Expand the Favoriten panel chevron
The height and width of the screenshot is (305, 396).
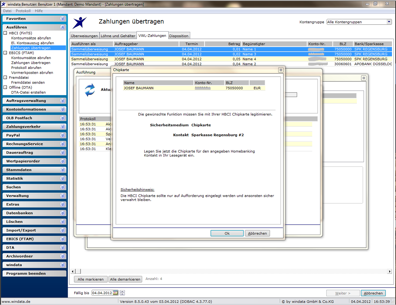click(x=63, y=18)
